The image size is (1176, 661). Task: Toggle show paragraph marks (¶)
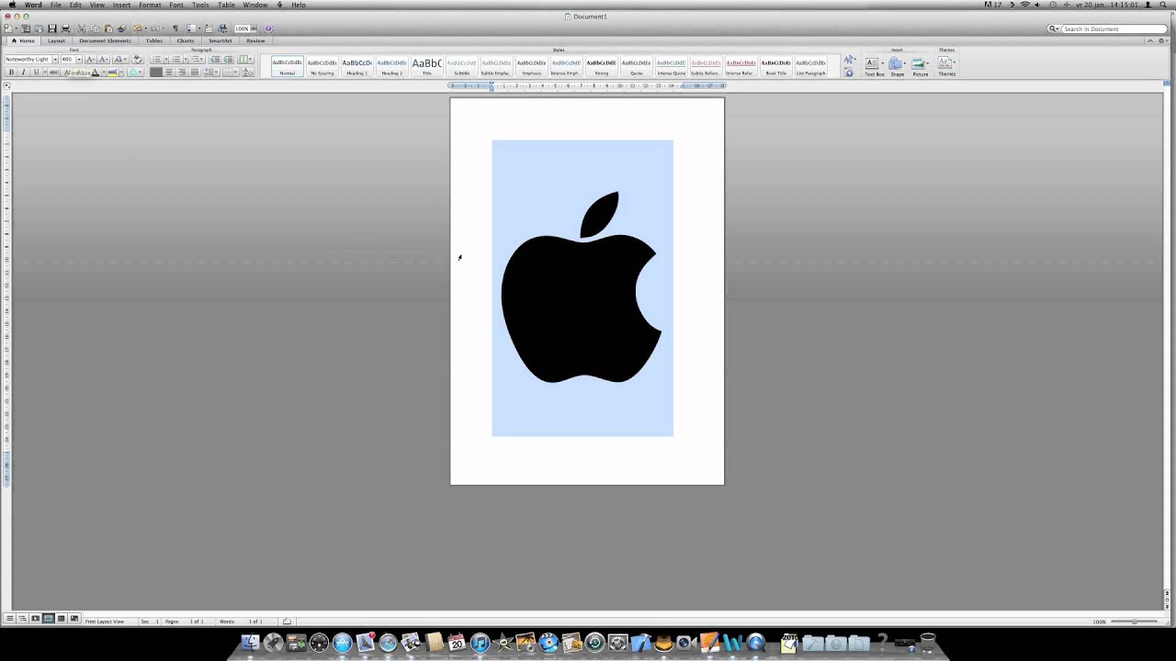[175, 28]
